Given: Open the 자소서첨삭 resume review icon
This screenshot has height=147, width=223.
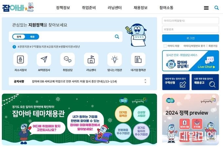Looking at the screenshot, I should pyautogui.click(x=20, y=59).
